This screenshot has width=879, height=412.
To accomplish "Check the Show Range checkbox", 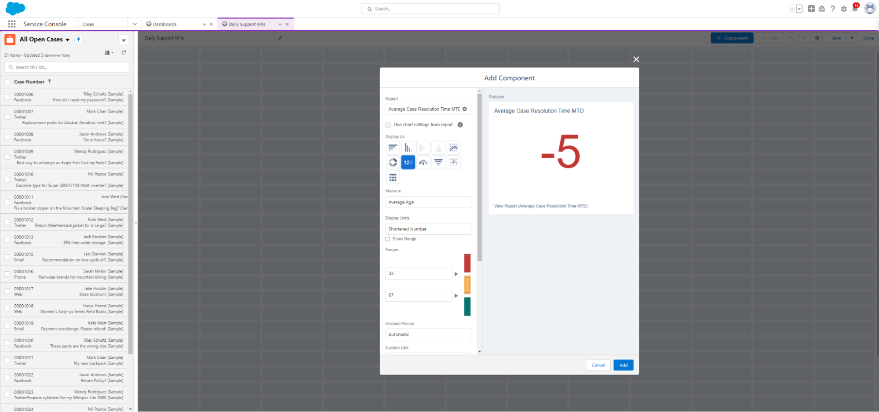I will click(387, 239).
